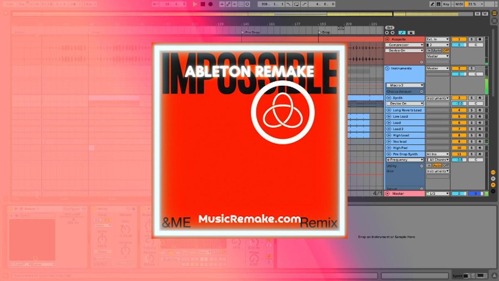Image resolution: width=499 pixels, height=281 pixels.
Task: Enter Key mapping mode
Action: point(445,4)
